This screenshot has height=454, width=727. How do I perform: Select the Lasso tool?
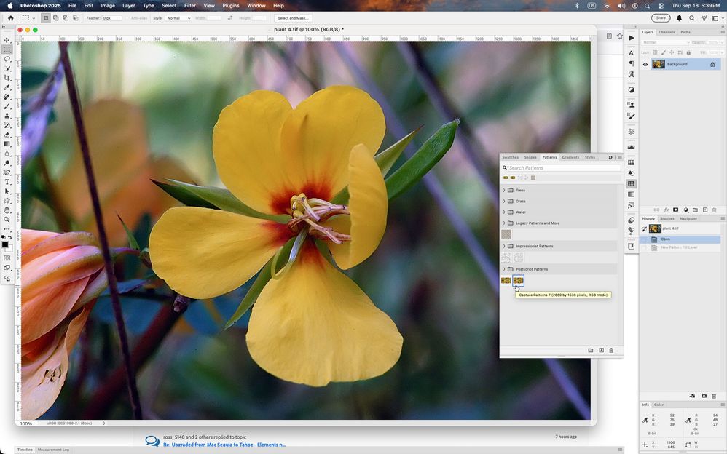tap(7, 59)
